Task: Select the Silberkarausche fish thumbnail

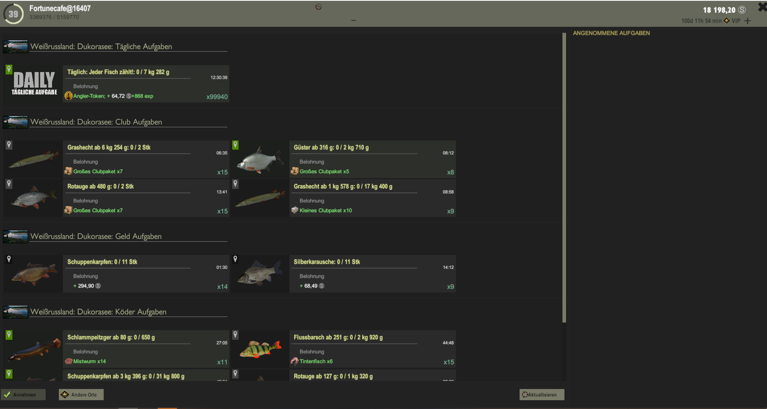Action: tap(260, 273)
